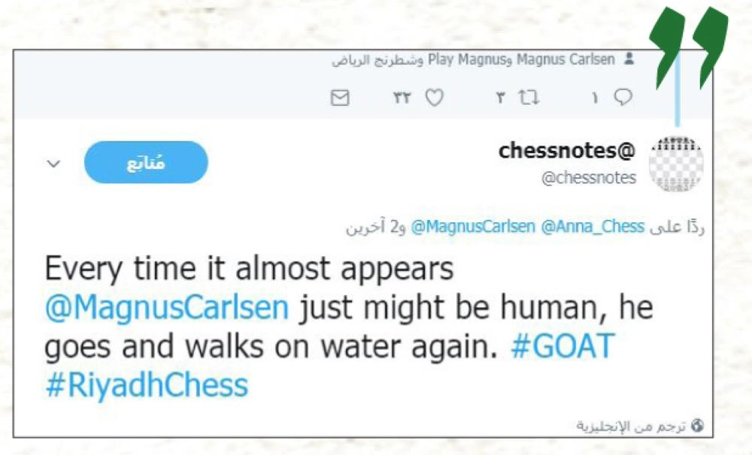This screenshot has width=752, height=455.
Task: Toggle the blue متابع follow button
Action: (146, 162)
